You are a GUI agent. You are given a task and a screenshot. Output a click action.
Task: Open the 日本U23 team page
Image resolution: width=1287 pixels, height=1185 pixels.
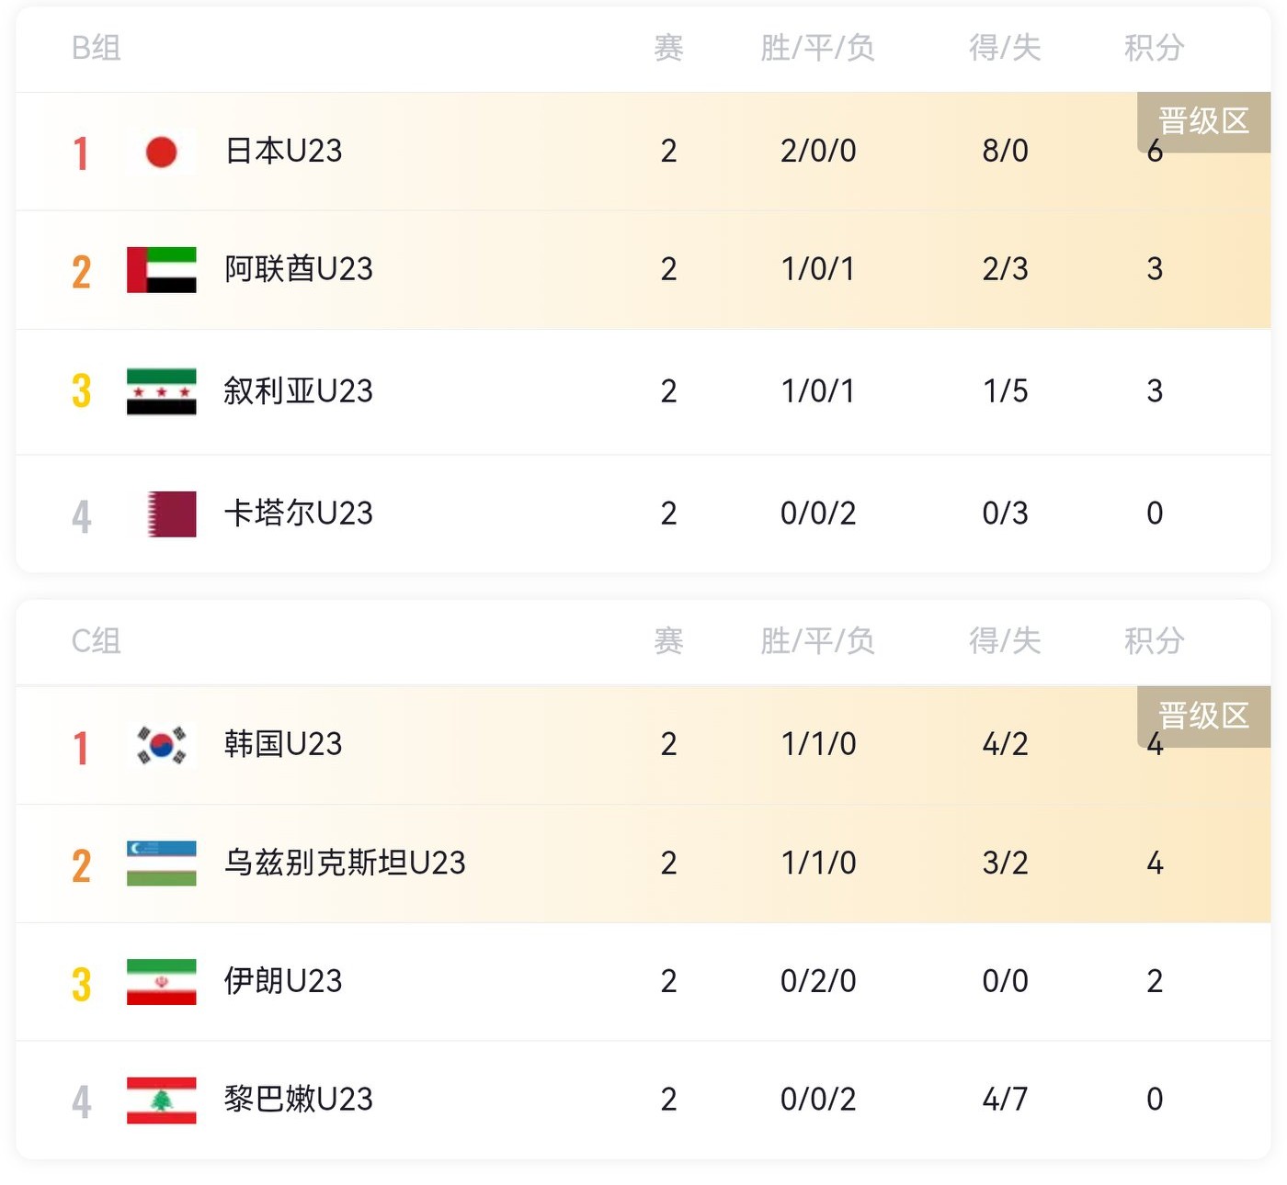pos(283,151)
